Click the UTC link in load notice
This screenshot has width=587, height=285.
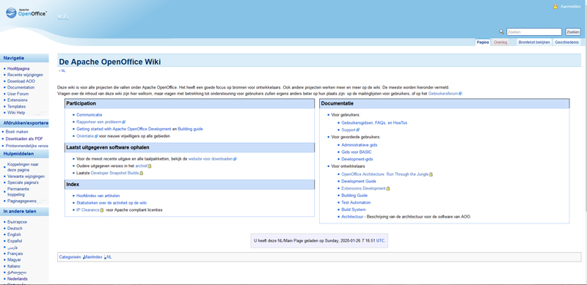[x=380, y=241]
